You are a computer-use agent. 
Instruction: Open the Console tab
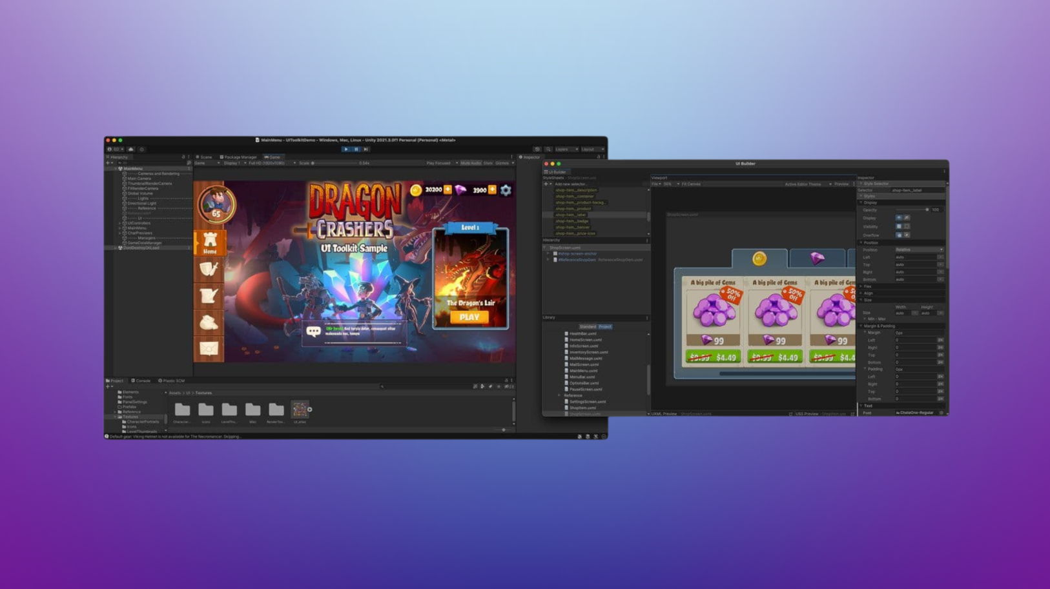(141, 381)
